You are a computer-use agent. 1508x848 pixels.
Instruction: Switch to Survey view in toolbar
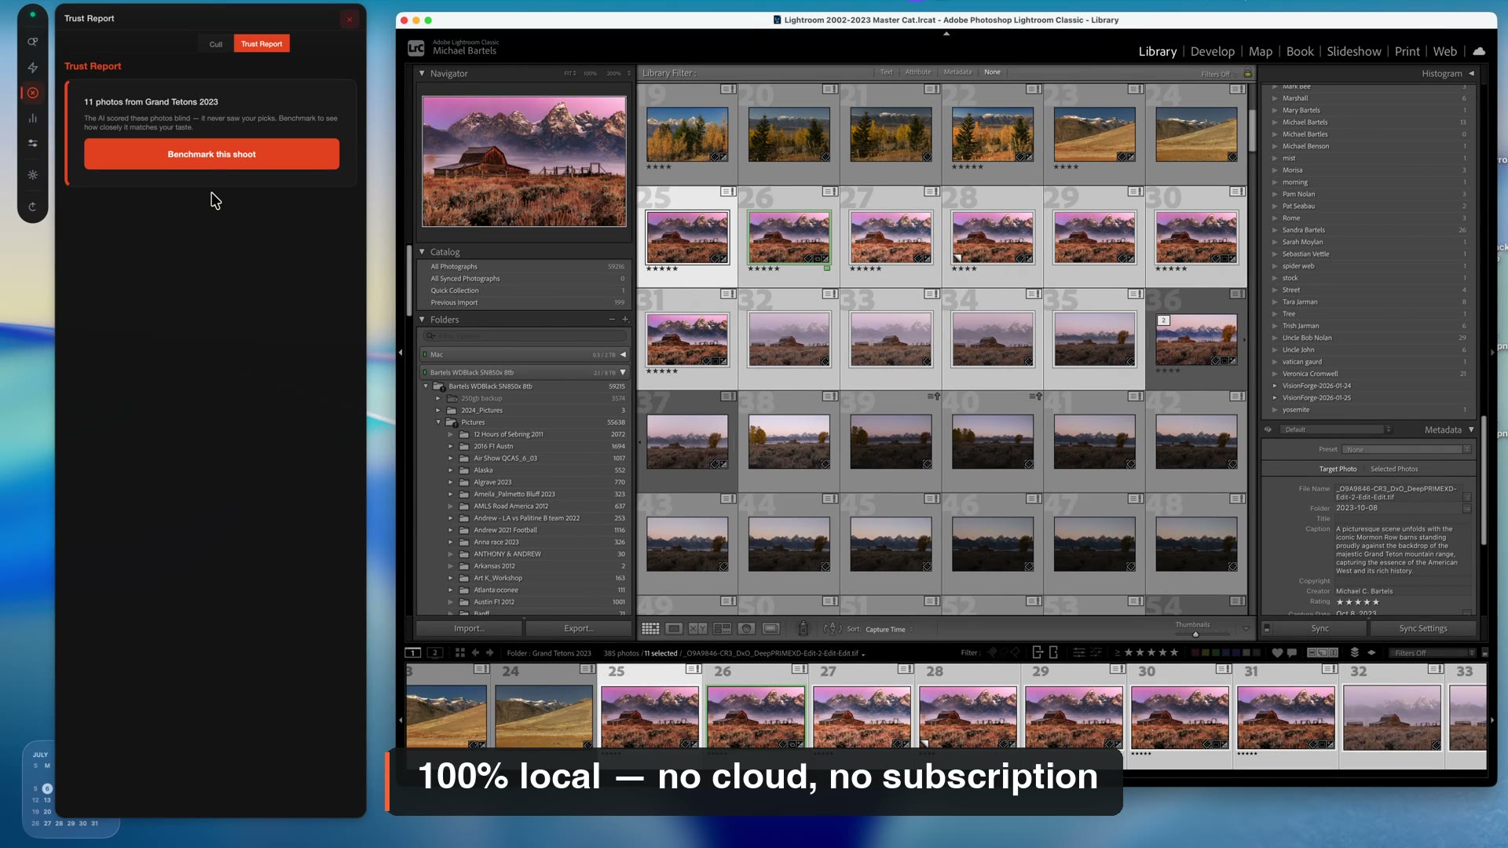(x=722, y=629)
